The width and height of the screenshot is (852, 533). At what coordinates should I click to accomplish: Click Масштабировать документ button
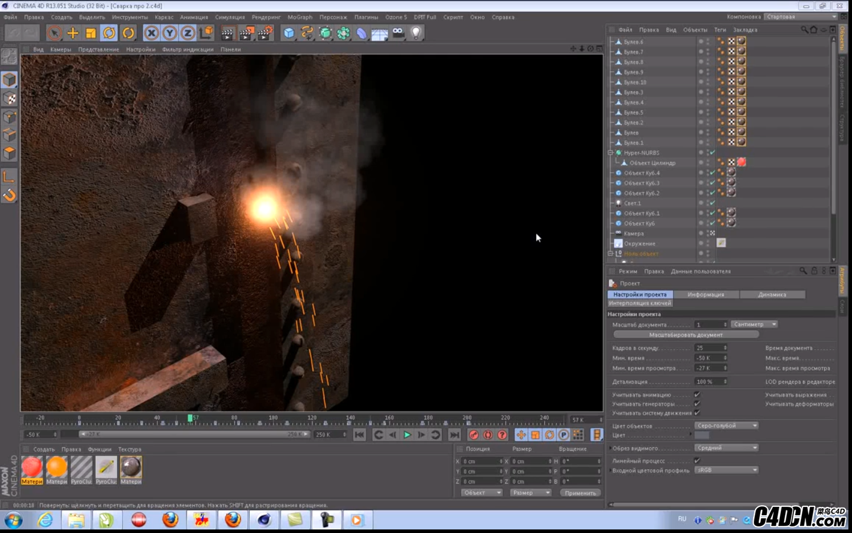pos(686,335)
